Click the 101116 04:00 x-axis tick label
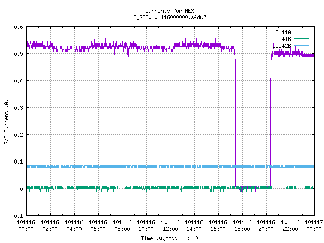Image resolution: width=324 pixels, height=243 pixels. pyautogui.click(x=74, y=226)
